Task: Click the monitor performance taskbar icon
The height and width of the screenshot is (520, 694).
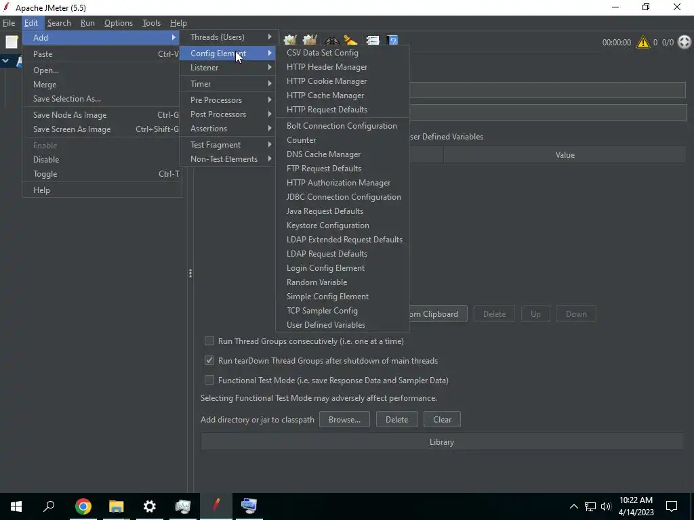Action: (183, 506)
